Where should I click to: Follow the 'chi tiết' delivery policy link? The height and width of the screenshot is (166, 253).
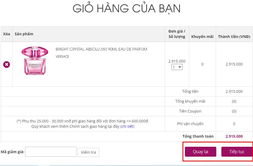127,126
